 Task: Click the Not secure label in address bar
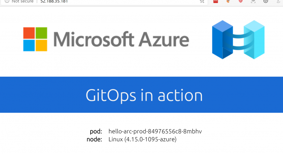pos(23,1)
